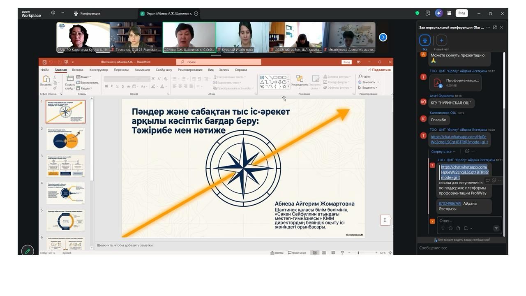Select slide 3 thumbnail in panel
Viewport: 526px width, 296px height.
[65, 166]
